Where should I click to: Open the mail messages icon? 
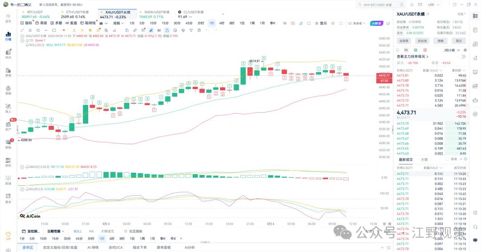(x=420, y=4)
